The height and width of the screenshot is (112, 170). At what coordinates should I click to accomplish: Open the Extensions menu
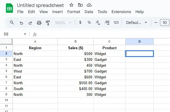(x=121, y=12)
